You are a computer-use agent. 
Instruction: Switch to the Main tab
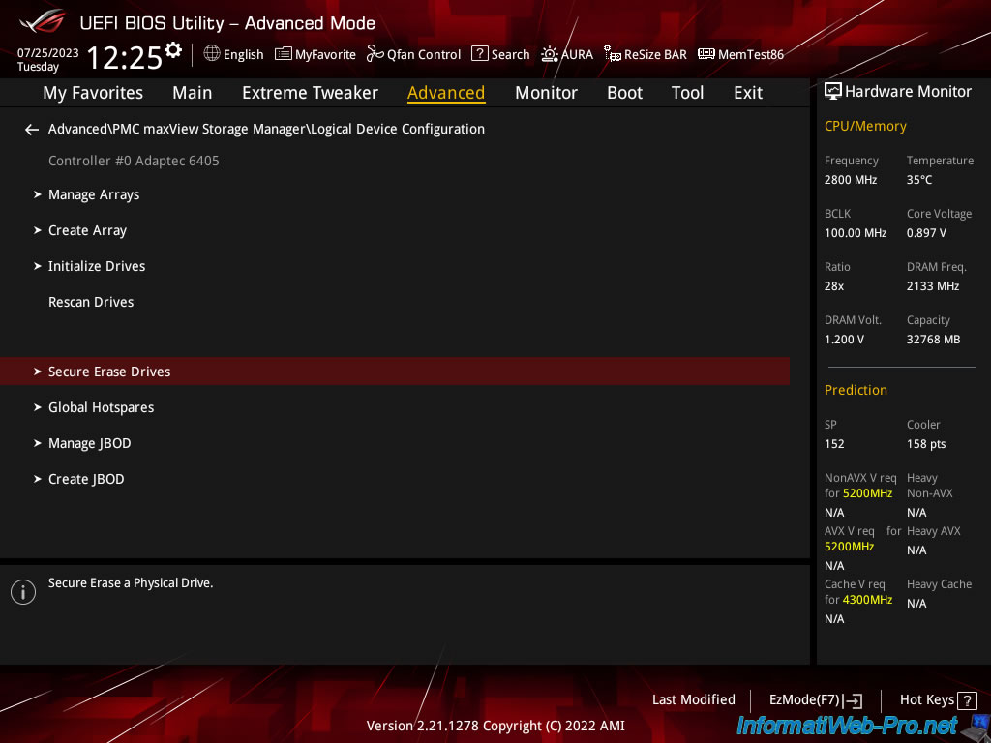193,93
